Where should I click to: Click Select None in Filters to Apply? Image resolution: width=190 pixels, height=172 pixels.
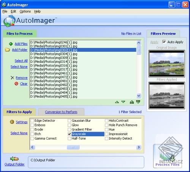pos(19,133)
